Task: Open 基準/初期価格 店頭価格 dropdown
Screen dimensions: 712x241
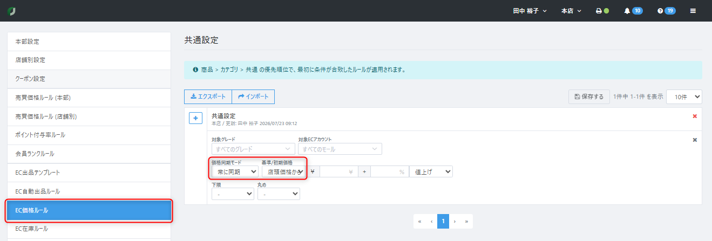Action: (x=283, y=171)
